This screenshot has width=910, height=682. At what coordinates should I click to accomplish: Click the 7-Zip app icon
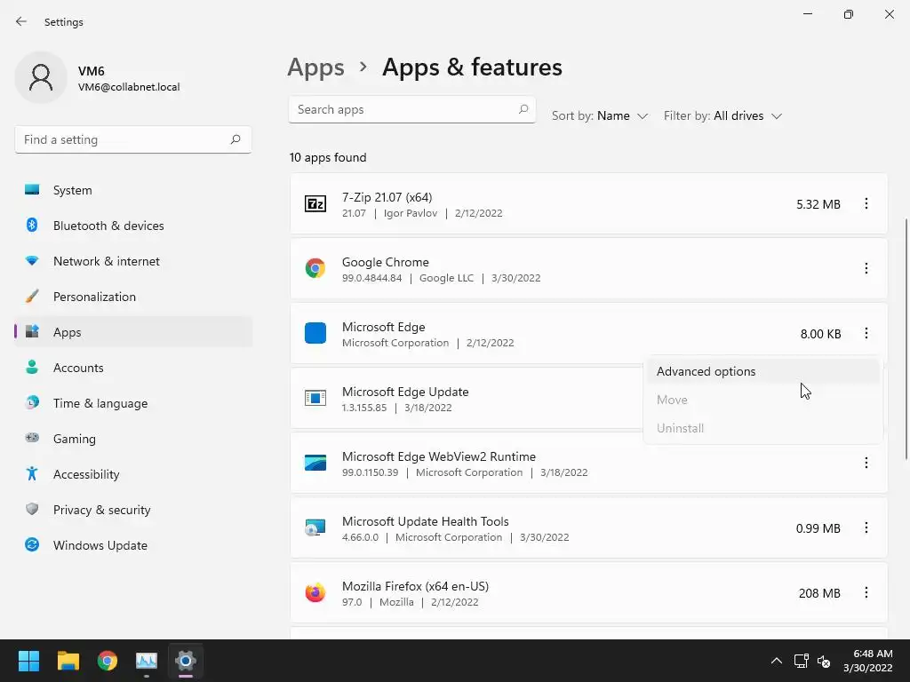[315, 204]
